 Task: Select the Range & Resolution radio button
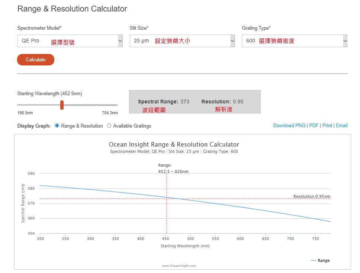(57, 126)
